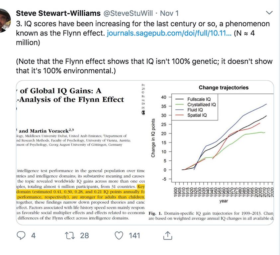Like the tweet with the heart icon
This screenshot has height=255, width=280.
[x=119, y=235]
